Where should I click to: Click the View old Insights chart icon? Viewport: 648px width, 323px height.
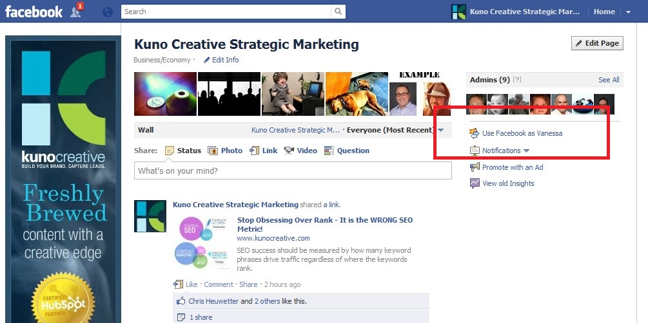tap(475, 183)
